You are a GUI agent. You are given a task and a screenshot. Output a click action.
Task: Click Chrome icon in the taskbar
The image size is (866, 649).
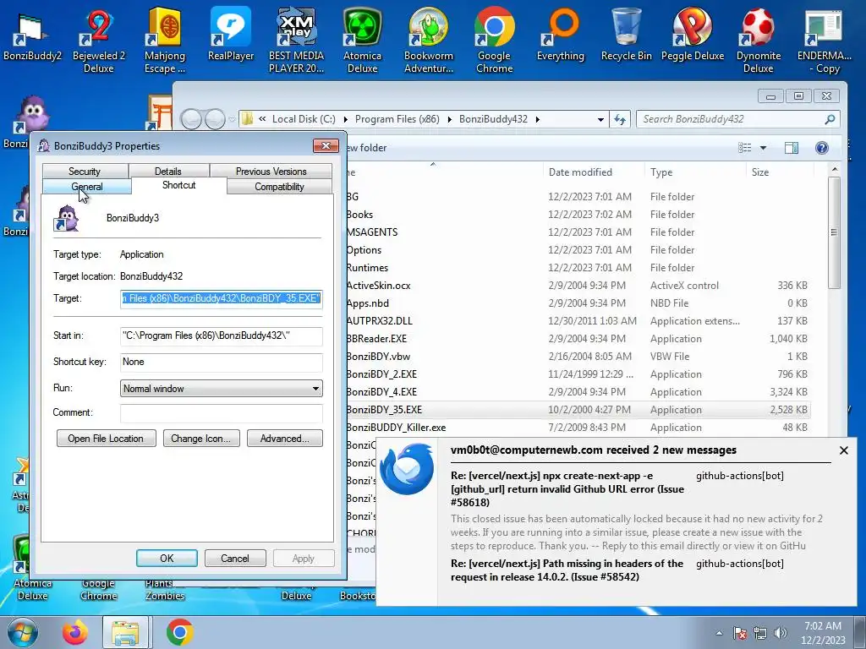coord(179,632)
